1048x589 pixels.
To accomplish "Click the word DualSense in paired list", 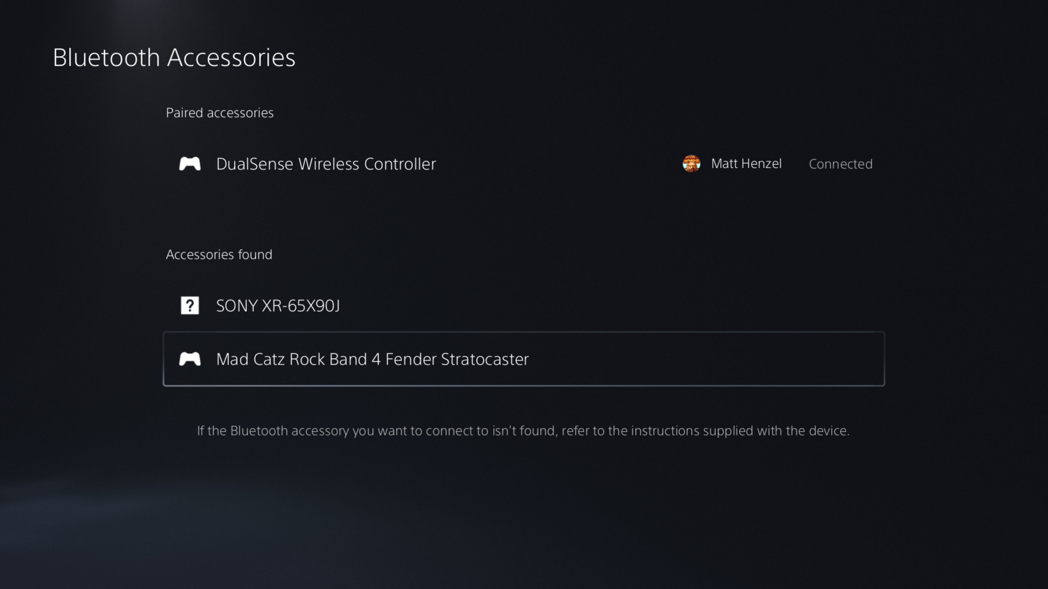I will point(255,164).
